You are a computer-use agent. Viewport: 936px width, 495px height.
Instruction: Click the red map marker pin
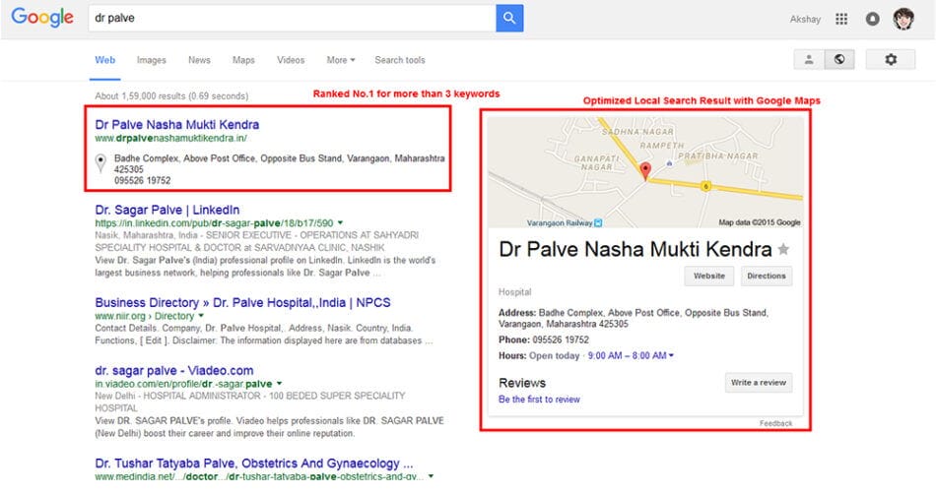tap(645, 170)
